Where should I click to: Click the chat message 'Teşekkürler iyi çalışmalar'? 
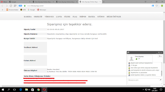[139, 73]
